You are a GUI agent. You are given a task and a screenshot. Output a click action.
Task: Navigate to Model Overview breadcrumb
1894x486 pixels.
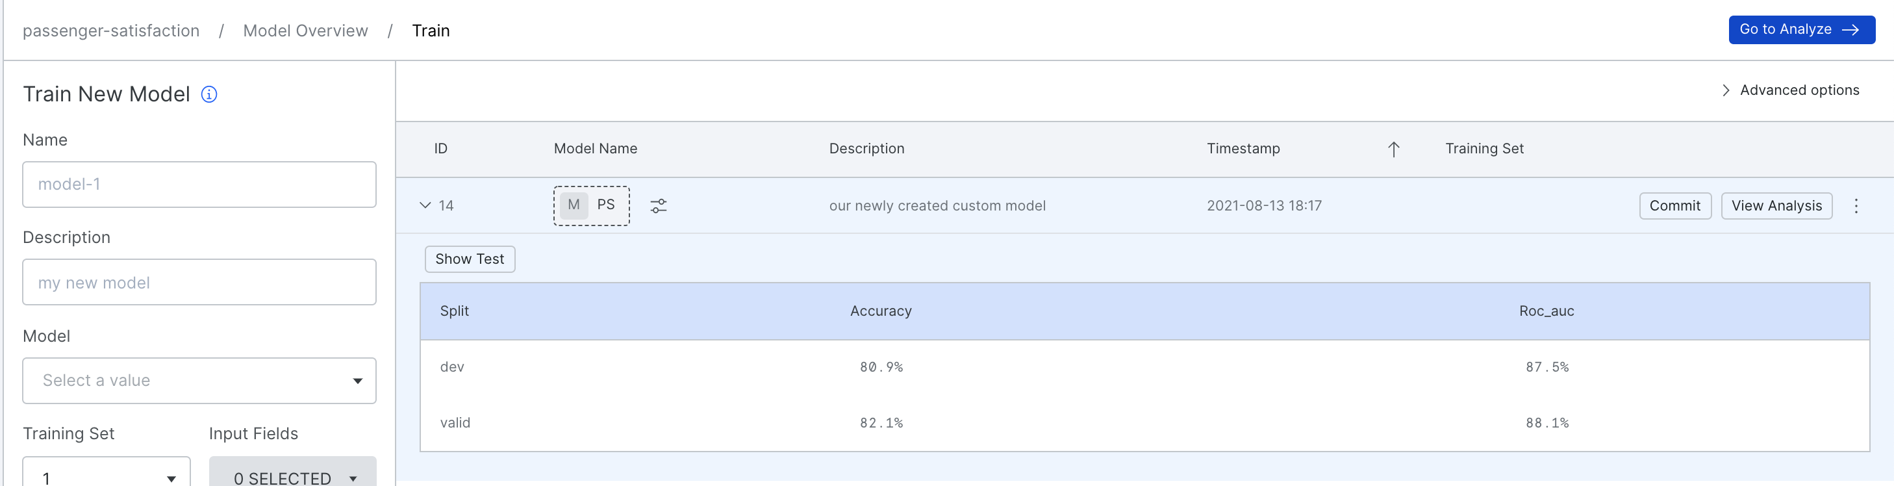pyautogui.click(x=305, y=30)
